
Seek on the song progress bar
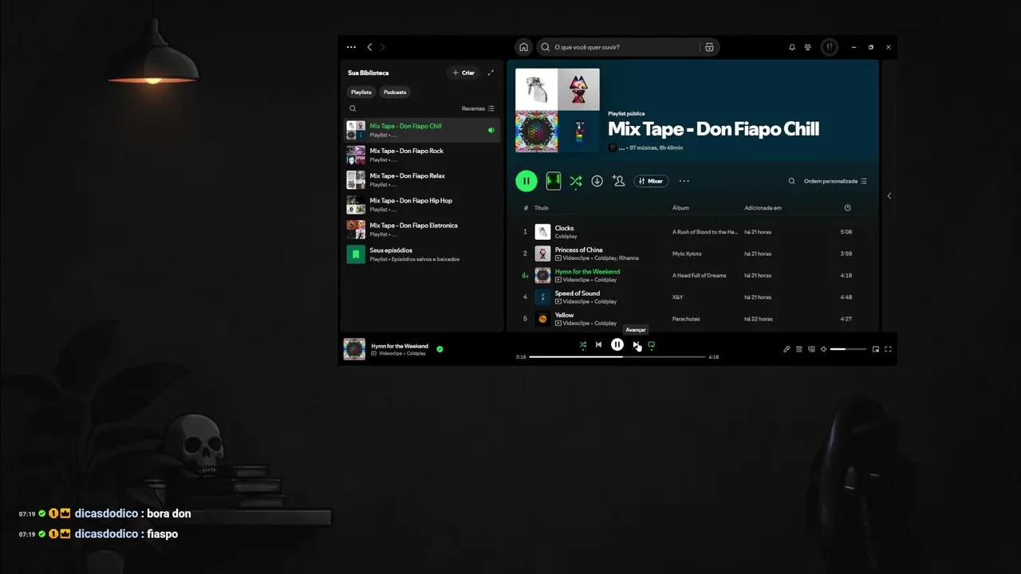click(617, 357)
